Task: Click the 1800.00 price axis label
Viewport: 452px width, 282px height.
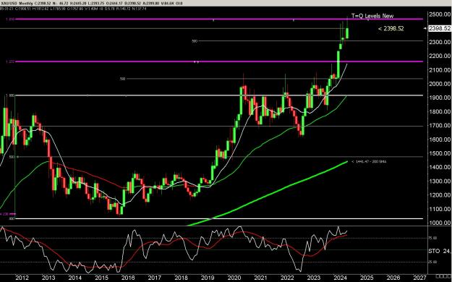Action: click(440, 111)
